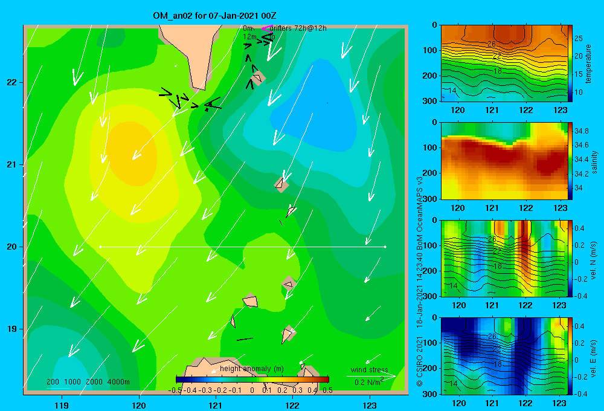This screenshot has height=411, width=604.
Task: Click the wind stress reference arrow
Action: click(x=371, y=376)
